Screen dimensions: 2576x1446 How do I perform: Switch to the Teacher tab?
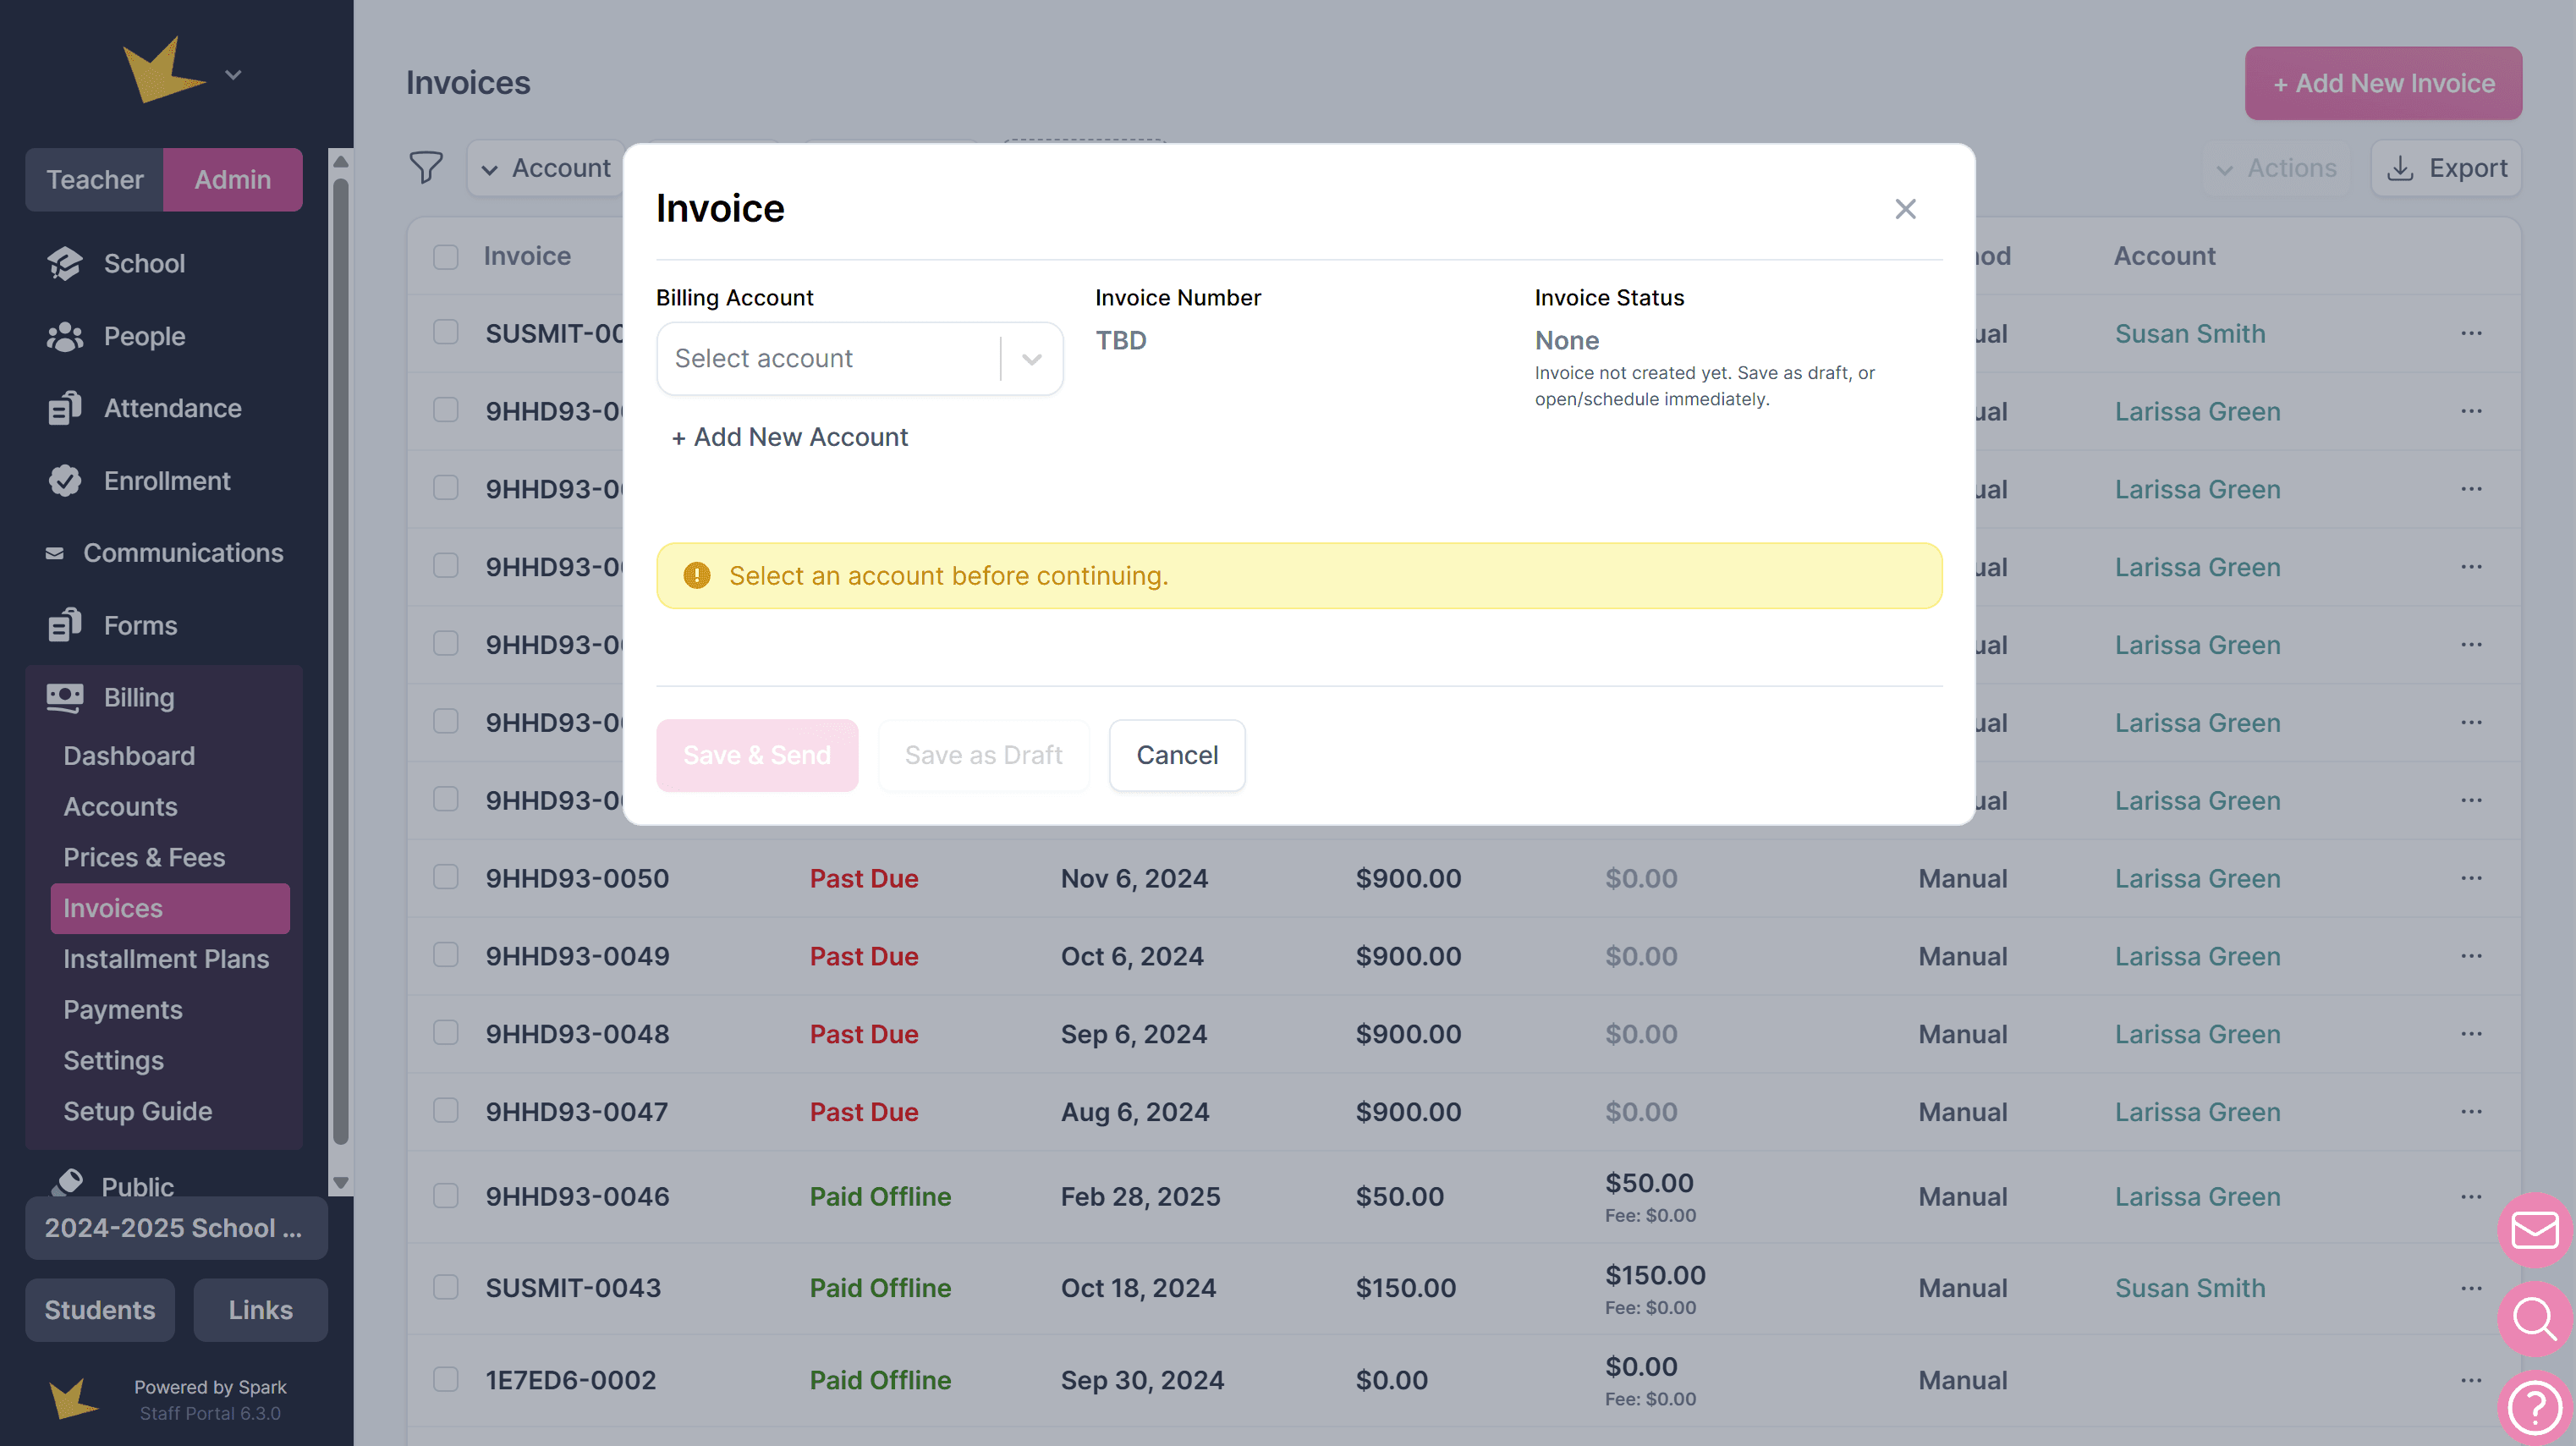[95, 179]
